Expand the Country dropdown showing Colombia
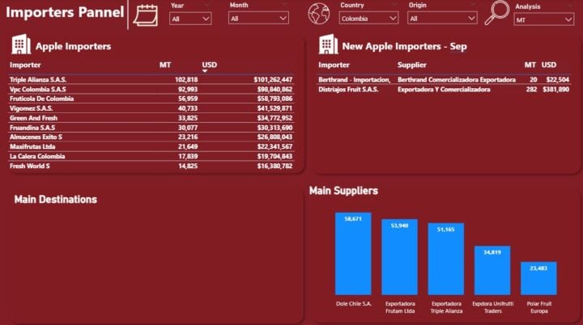The image size is (583, 325). [368, 18]
